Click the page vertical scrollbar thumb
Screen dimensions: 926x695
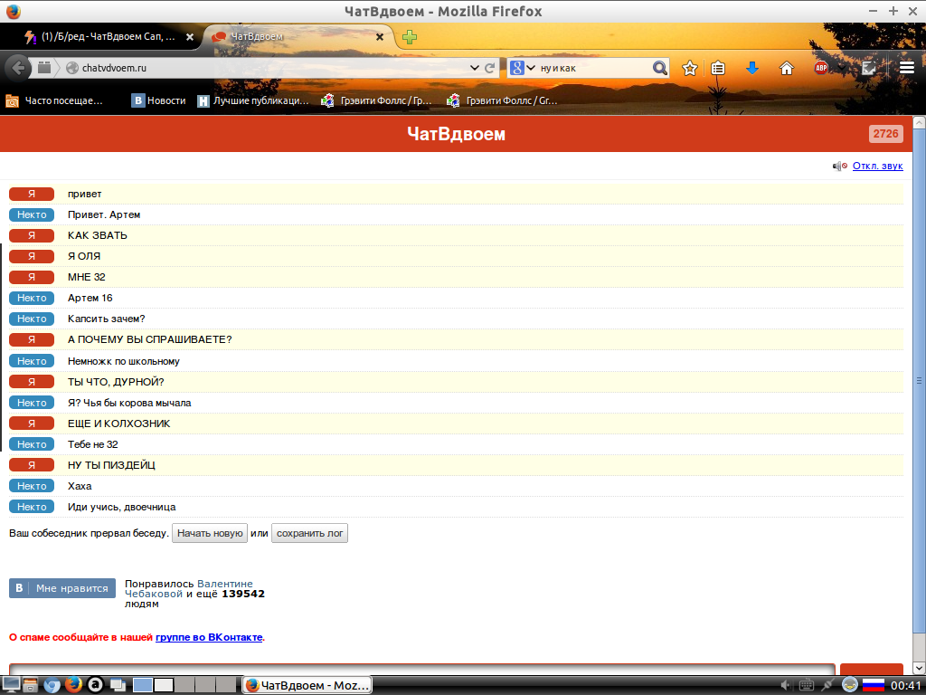click(919, 381)
